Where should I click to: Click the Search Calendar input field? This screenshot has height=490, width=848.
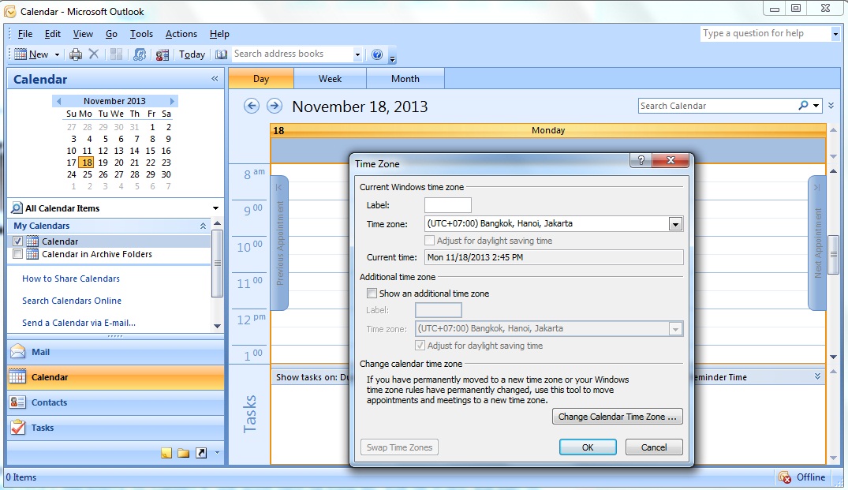717,106
